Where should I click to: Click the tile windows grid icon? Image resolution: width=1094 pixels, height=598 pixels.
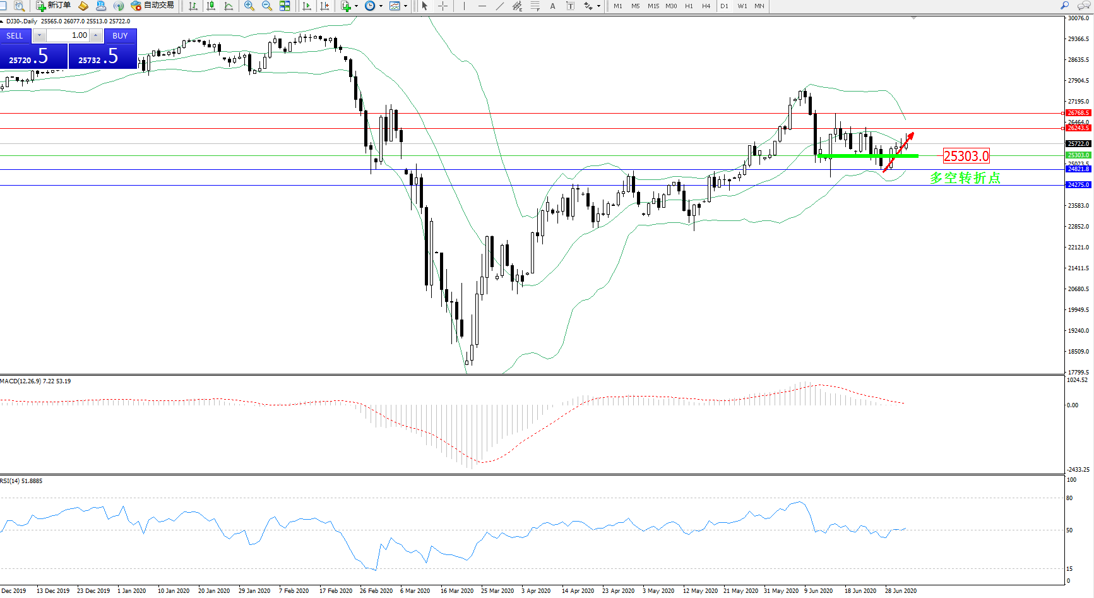(x=285, y=6)
